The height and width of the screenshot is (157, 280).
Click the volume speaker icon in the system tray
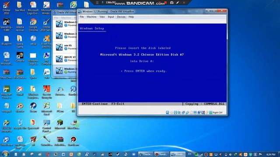point(231,154)
